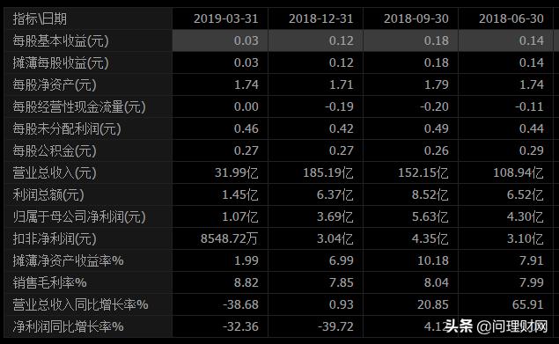The height and width of the screenshot is (344, 559).
Task: Select the 2019-03-31 column header
Action: [x=226, y=18]
